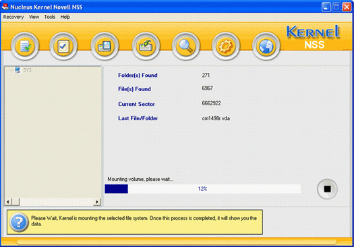354x247 pixels.
Task: Click the globe web icon
Action: pos(266,47)
